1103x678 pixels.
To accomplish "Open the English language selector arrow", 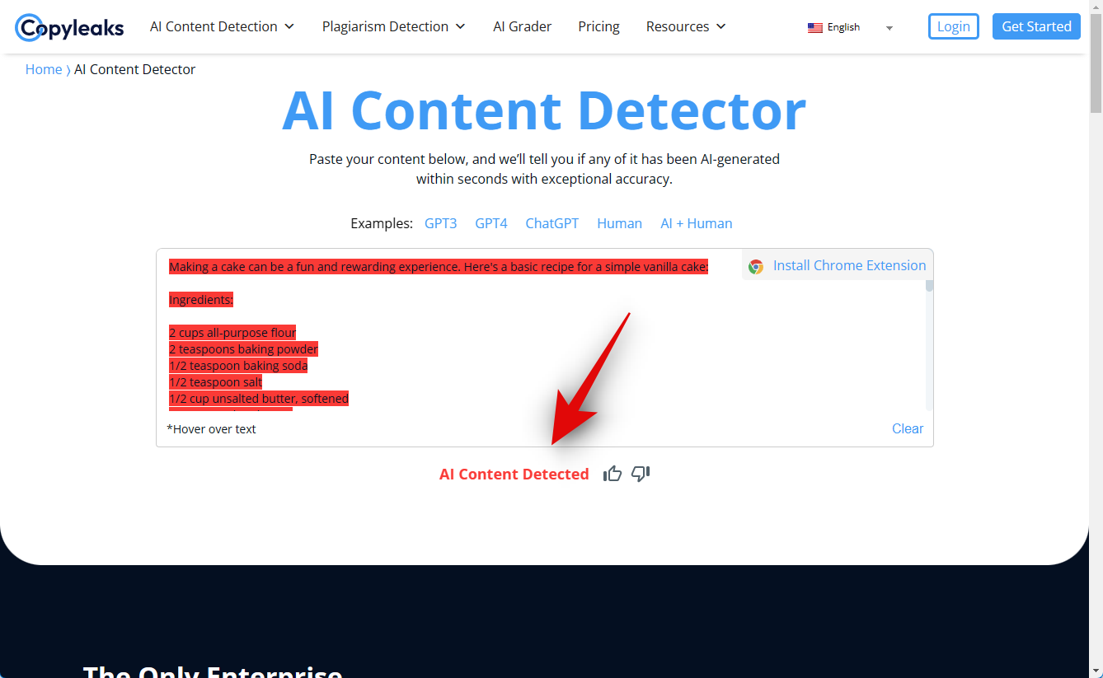I will (x=889, y=28).
